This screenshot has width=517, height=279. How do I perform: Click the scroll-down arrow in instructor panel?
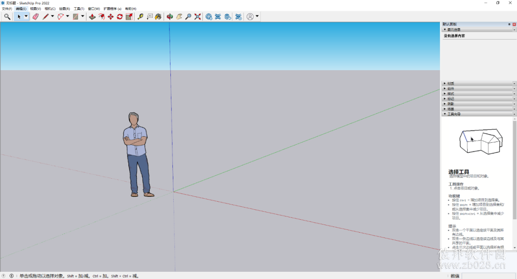point(514,247)
